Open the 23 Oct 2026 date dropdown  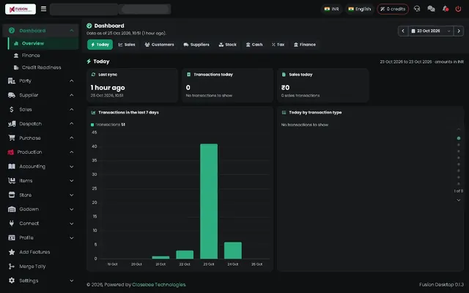pos(431,31)
